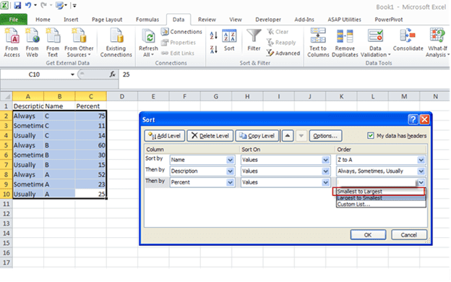Confirm sort with OK
This screenshot has height=282, width=451.
(x=368, y=235)
